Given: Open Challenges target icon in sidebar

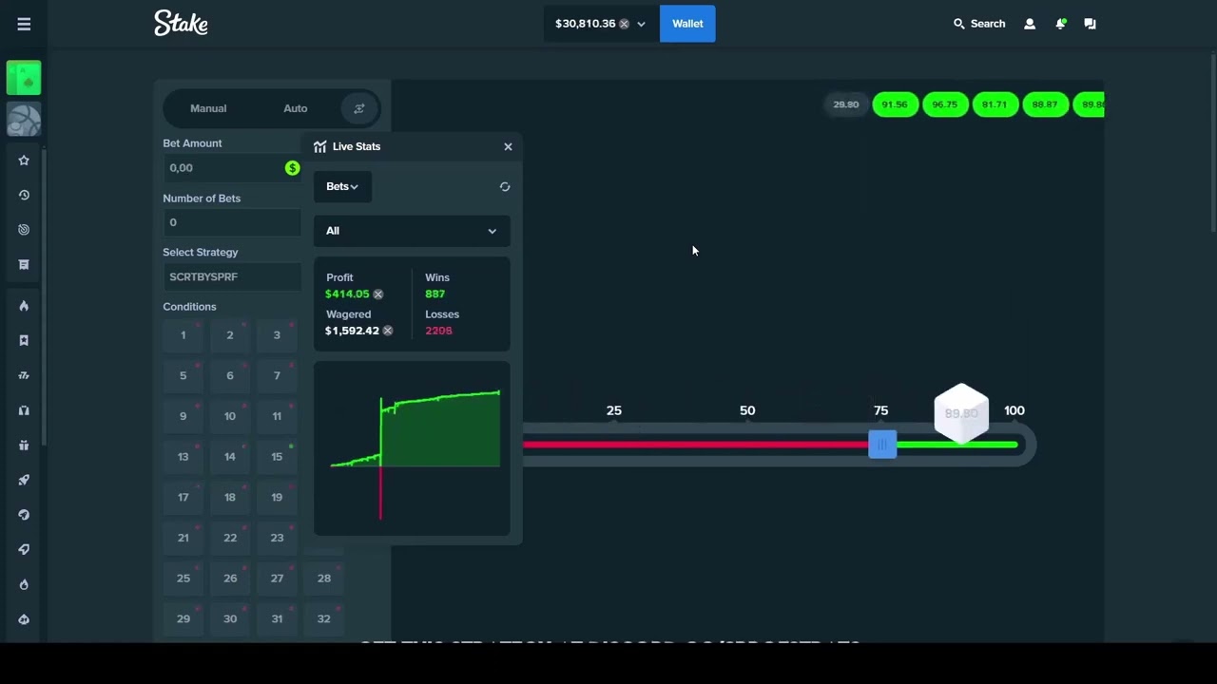Looking at the screenshot, I should click(x=24, y=230).
